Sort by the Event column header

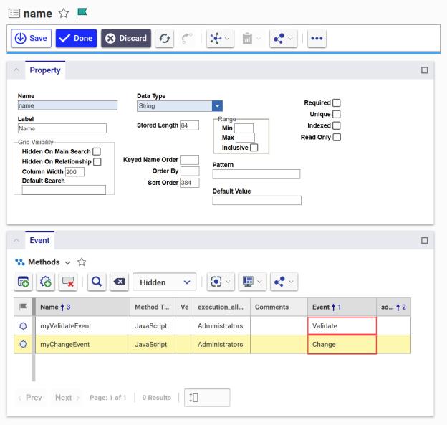(342, 307)
